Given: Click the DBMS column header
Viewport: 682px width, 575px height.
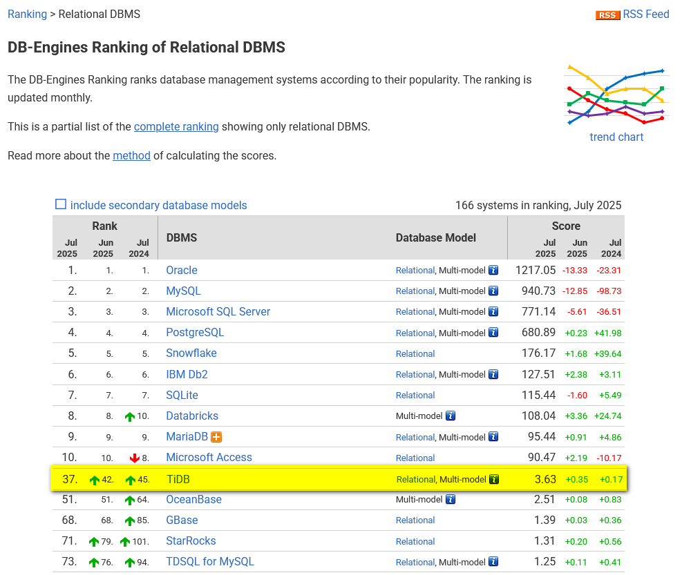Looking at the screenshot, I should click(182, 237).
